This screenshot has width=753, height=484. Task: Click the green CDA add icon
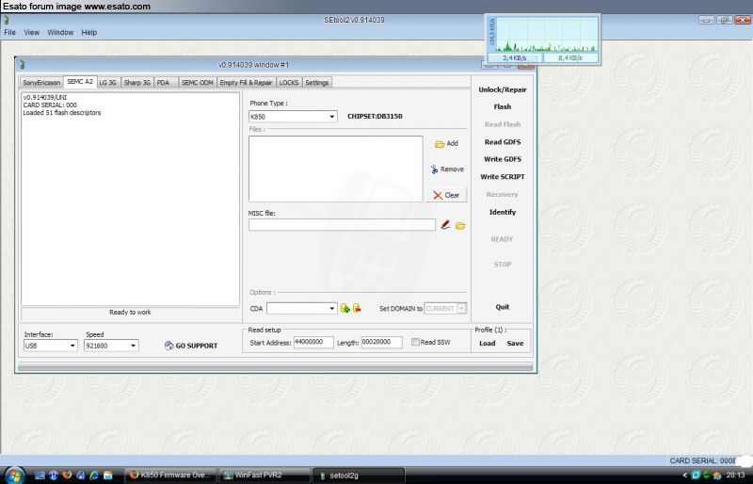click(x=344, y=308)
